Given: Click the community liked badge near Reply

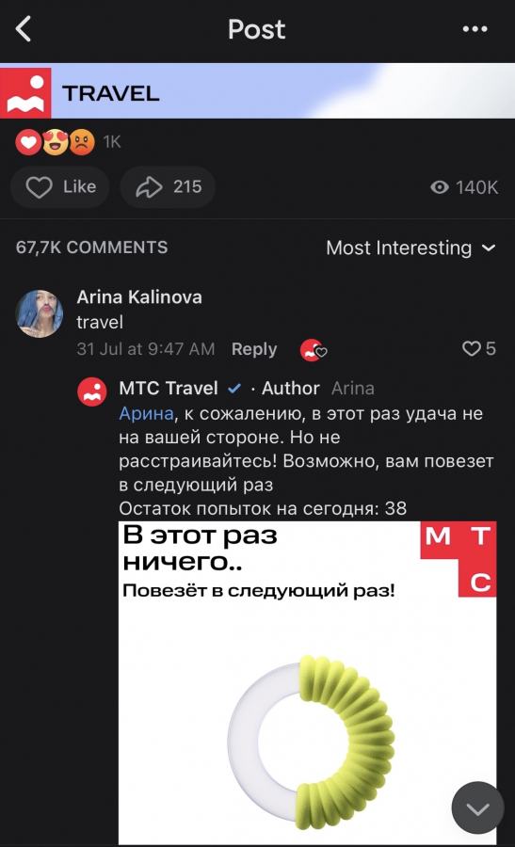Looking at the screenshot, I should point(314,350).
